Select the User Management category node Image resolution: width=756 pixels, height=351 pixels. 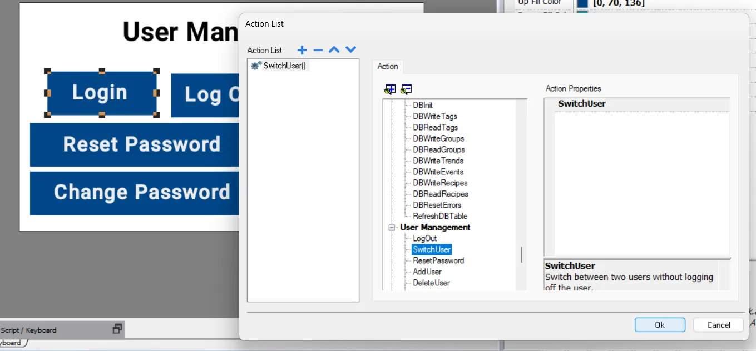click(435, 227)
